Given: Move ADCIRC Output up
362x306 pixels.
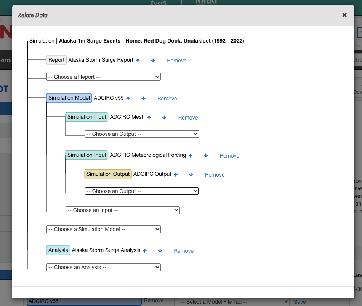Looking at the screenshot, I should click(x=176, y=174).
